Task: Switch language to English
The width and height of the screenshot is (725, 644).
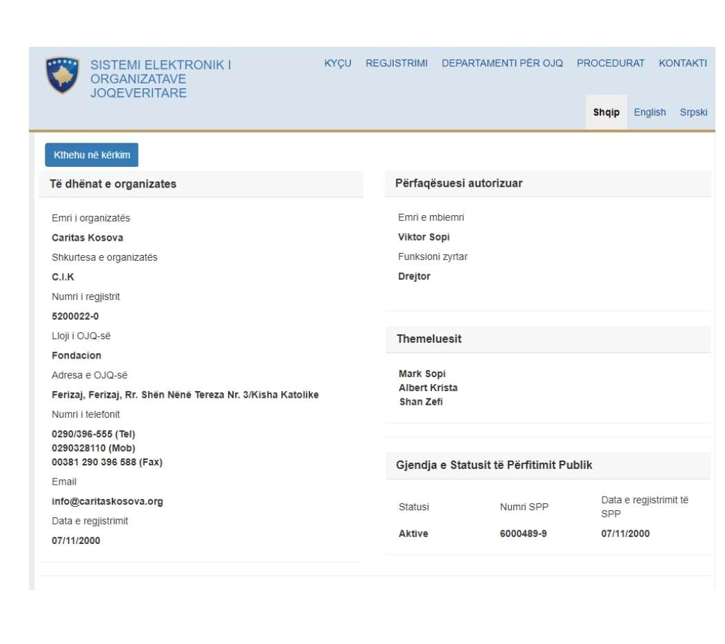Action: (x=650, y=112)
